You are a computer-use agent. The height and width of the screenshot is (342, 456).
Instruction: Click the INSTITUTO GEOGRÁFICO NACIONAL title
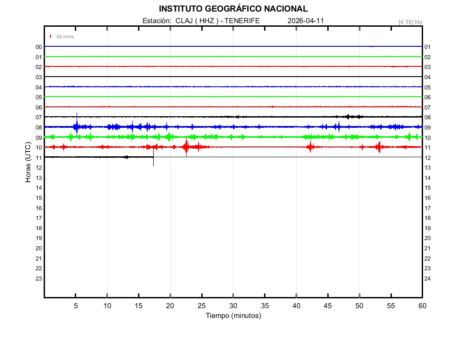pyautogui.click(x=233, y=9)
